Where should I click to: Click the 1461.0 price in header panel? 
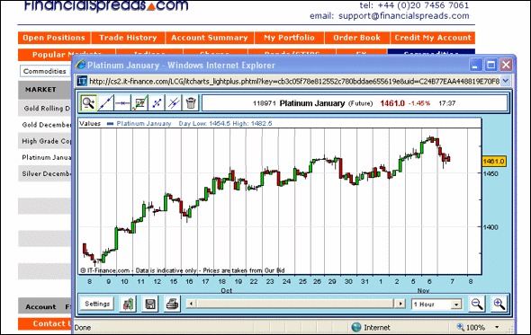click(392, 103)
